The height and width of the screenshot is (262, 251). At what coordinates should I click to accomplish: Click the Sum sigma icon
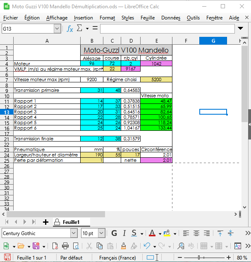[x=79, y=28]
